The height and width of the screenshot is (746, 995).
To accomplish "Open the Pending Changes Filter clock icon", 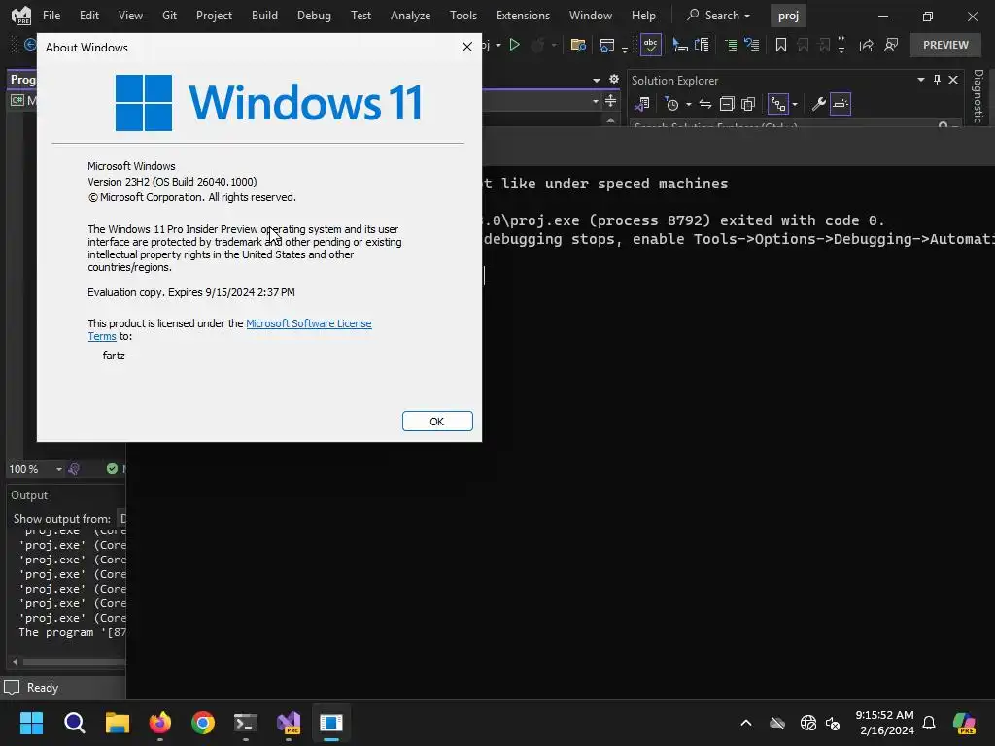I will tap(671, 104).
